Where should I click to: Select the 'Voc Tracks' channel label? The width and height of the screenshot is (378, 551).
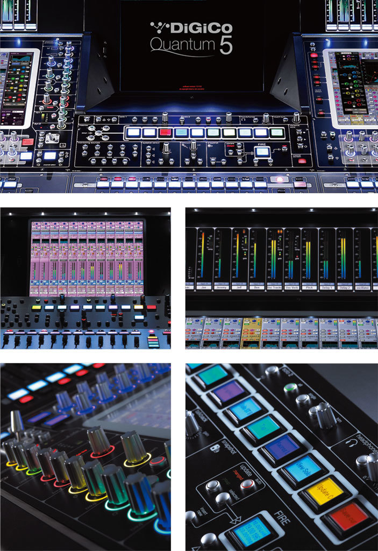pyautogui.click(x=274, y=287)
